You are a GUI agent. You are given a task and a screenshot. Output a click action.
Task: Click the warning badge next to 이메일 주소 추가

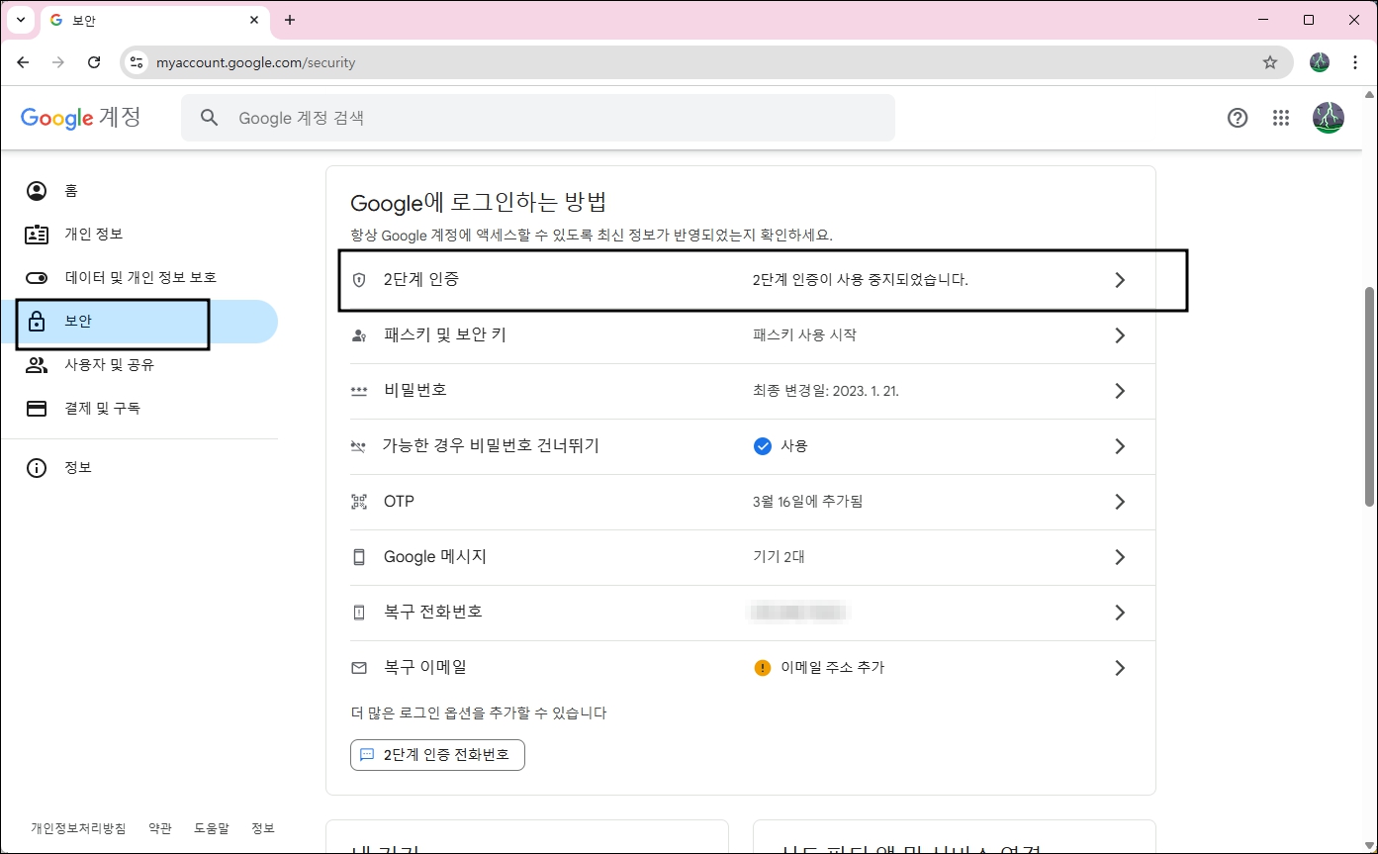[762, 667]
